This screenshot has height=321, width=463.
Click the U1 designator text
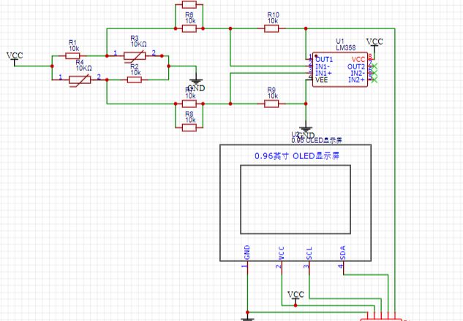(340, 42)
